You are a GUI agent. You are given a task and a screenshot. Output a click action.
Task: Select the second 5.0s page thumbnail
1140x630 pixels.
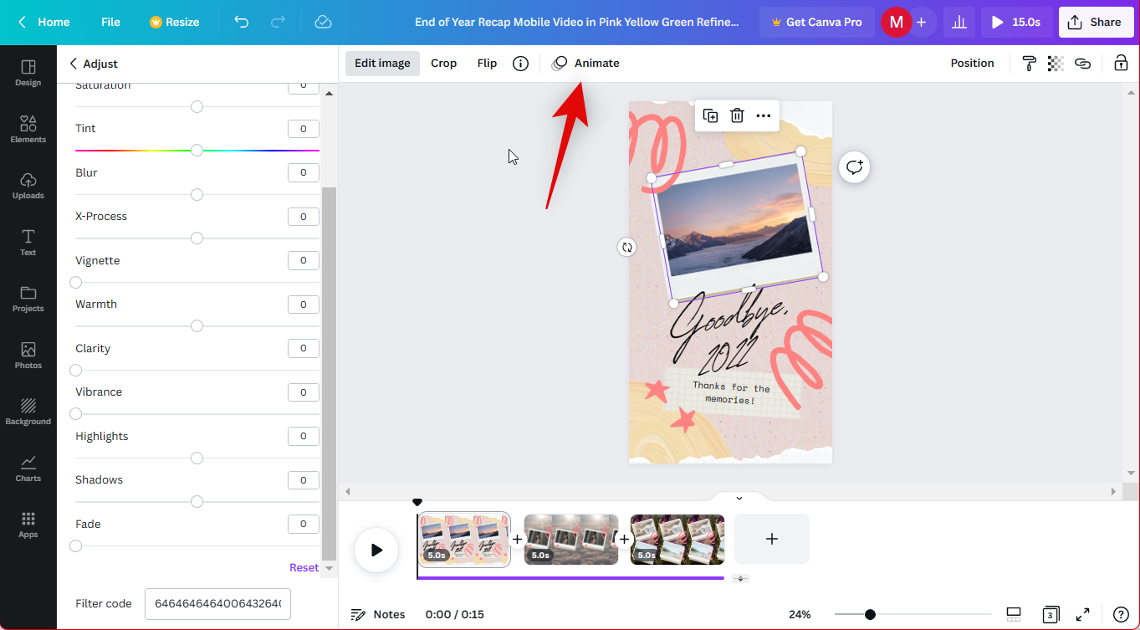[571, 540]
